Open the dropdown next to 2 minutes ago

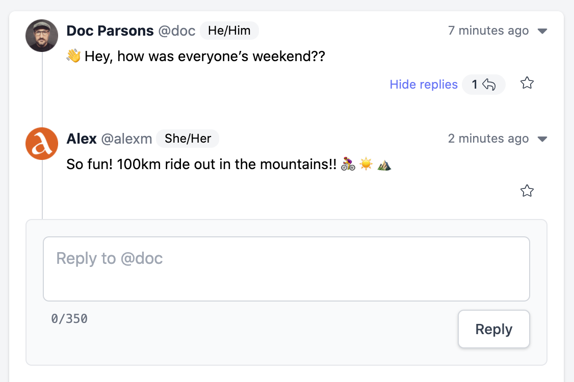[542, 139]
